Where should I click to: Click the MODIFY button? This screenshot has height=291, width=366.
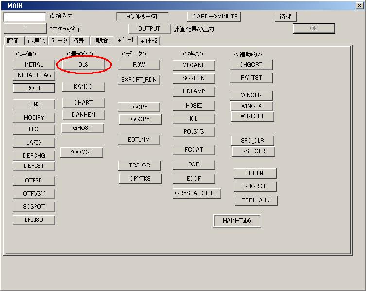34,118
